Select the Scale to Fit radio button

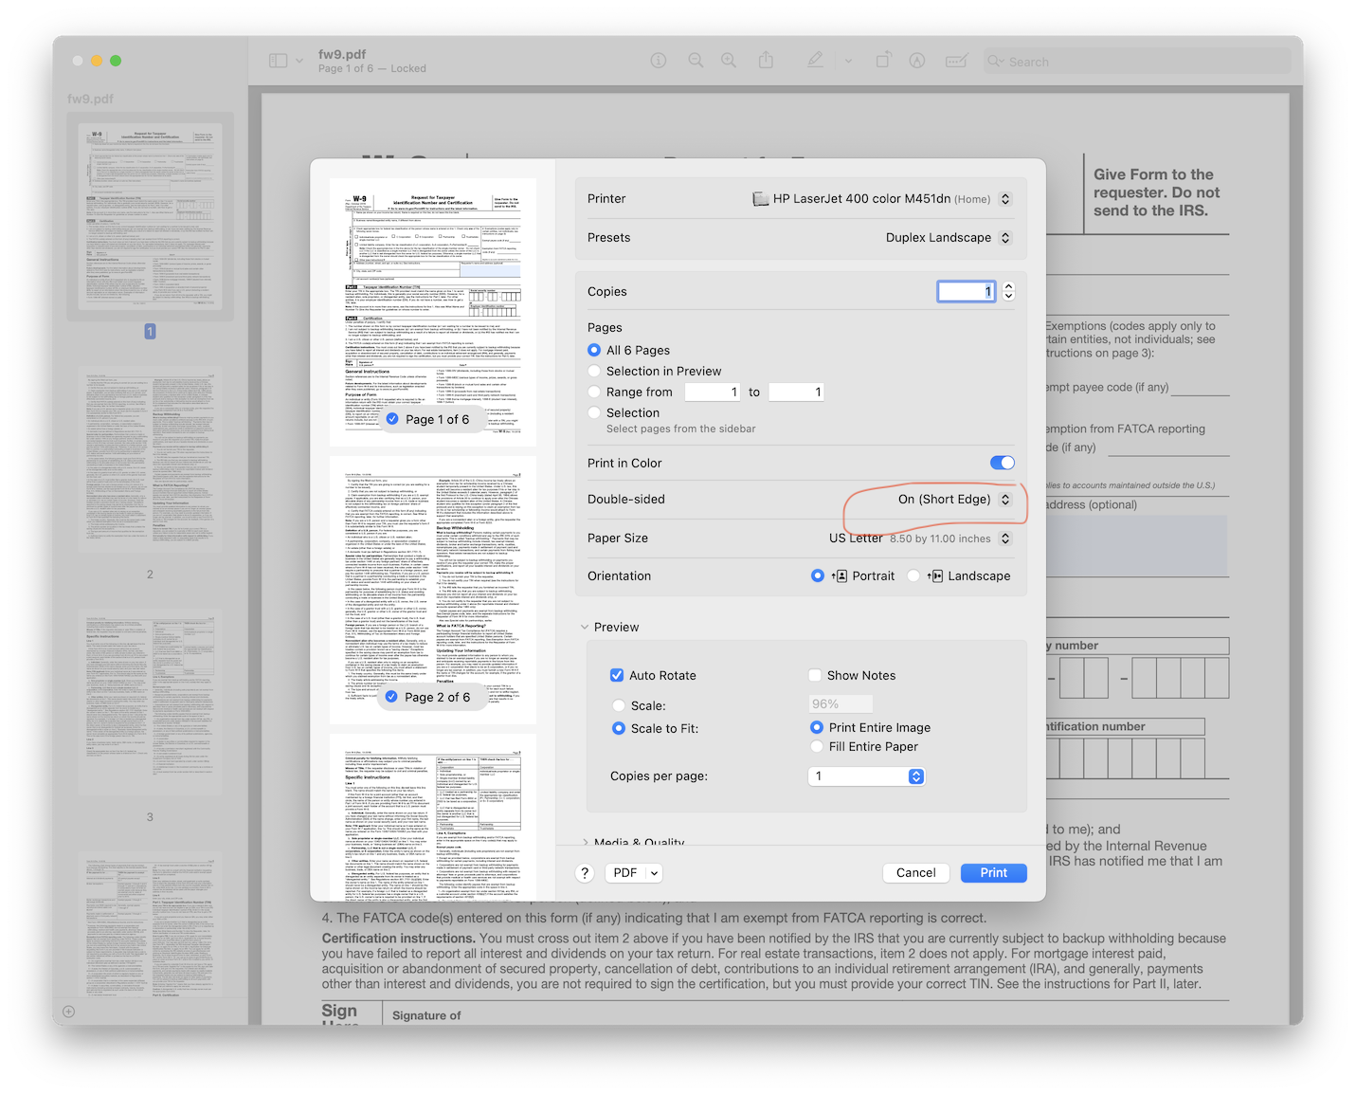click(x=619, y=728)
